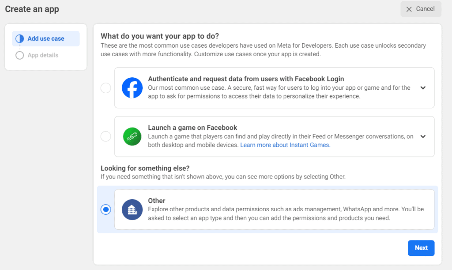
Task: Click the selected Other radio button
Action: [x=106, y=209]
